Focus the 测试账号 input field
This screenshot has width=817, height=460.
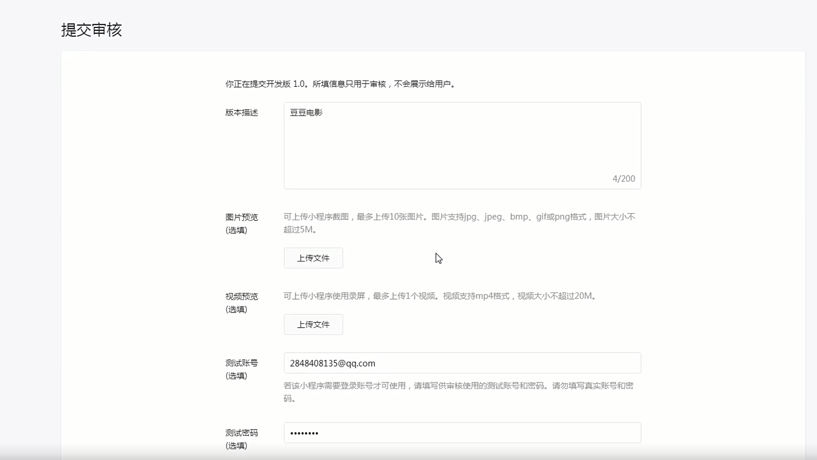[x=462, y=363]
